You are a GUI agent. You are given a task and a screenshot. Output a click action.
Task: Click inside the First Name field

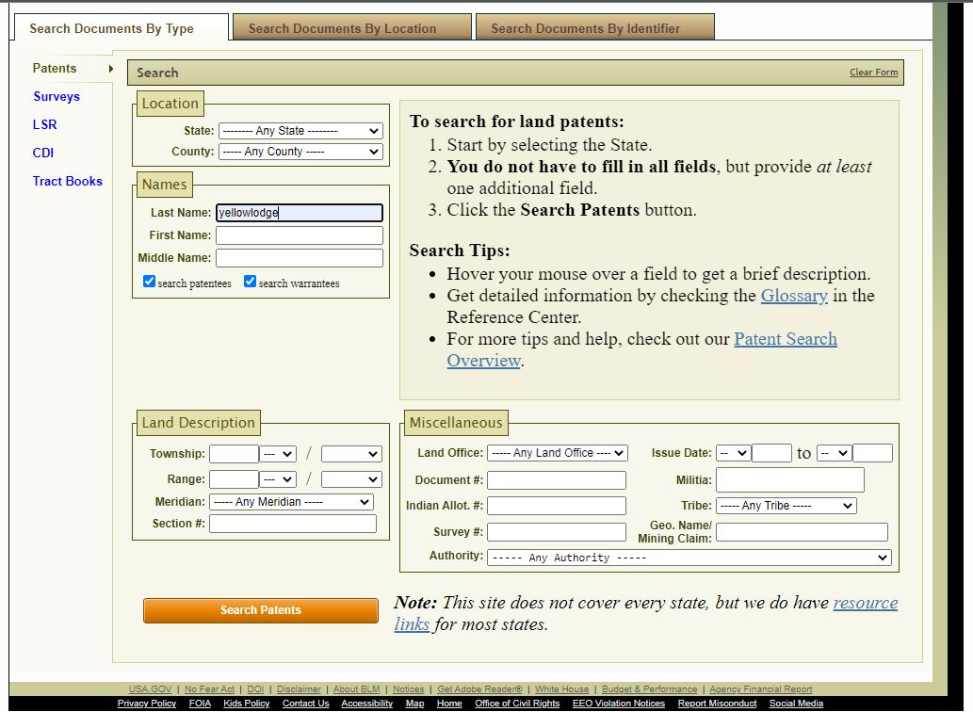point(299,235)
